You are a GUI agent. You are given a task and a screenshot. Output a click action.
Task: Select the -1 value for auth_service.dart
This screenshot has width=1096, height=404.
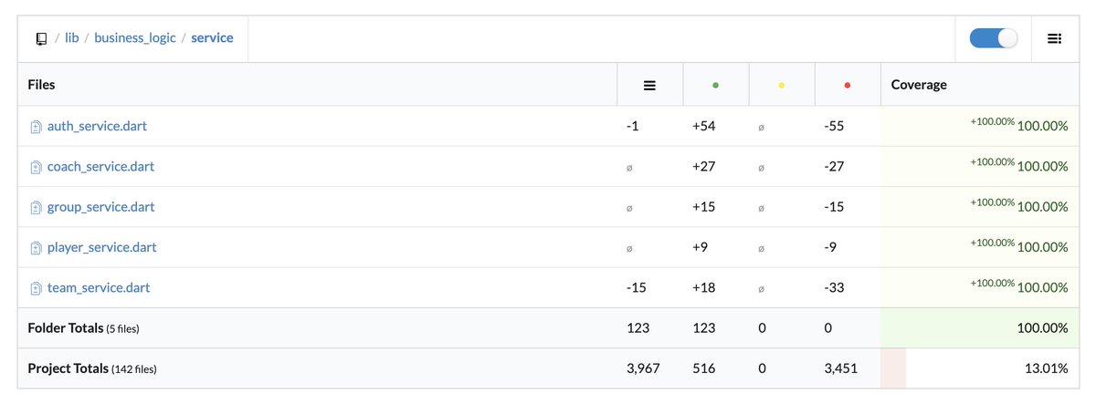[x=633, y=127]
